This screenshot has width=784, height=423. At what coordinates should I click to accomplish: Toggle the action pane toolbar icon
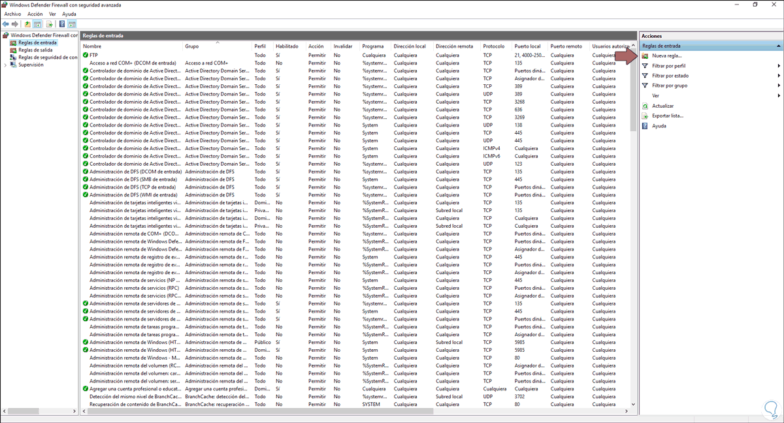coord(73,24)
